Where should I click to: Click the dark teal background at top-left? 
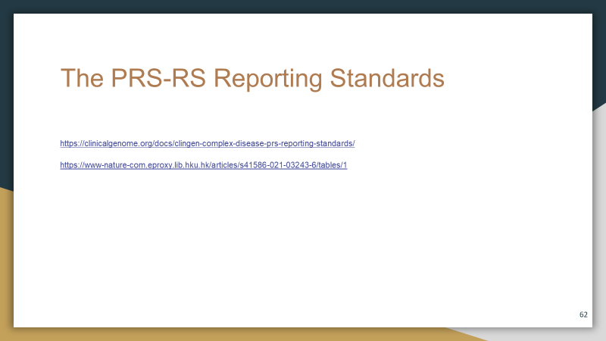[x=6, y=76]
